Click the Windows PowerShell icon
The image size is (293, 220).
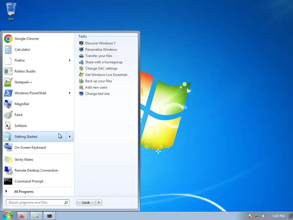pos(8,93)
